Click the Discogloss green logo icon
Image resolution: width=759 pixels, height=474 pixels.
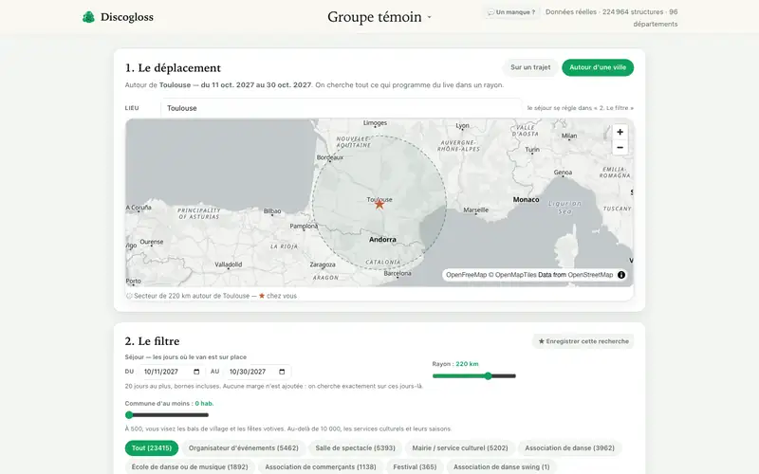(x=88, y=17)
